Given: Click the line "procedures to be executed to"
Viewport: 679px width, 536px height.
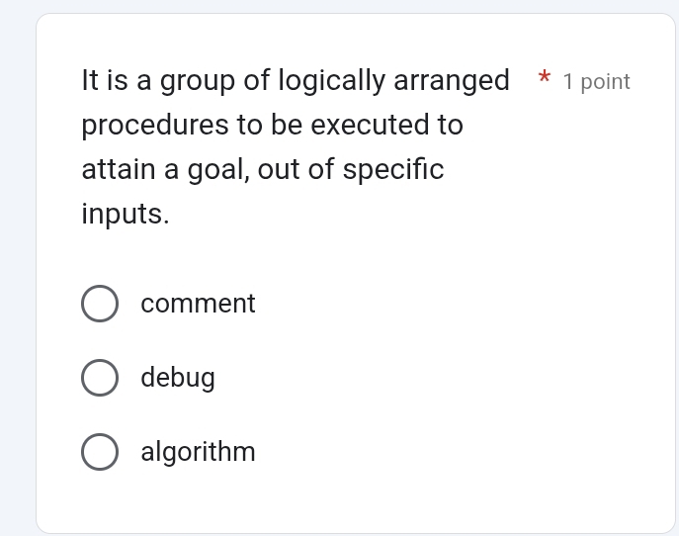Looking at the screenshot, I should 272,125.
